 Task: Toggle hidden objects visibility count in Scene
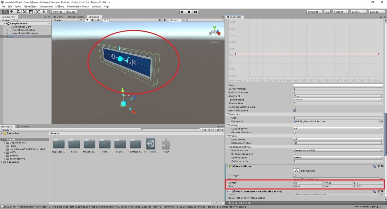click(105, 20)
